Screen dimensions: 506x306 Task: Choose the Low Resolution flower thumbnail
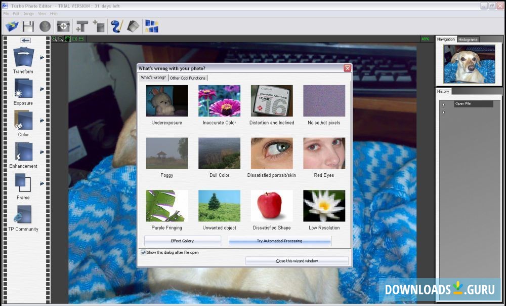coord(324,206)
